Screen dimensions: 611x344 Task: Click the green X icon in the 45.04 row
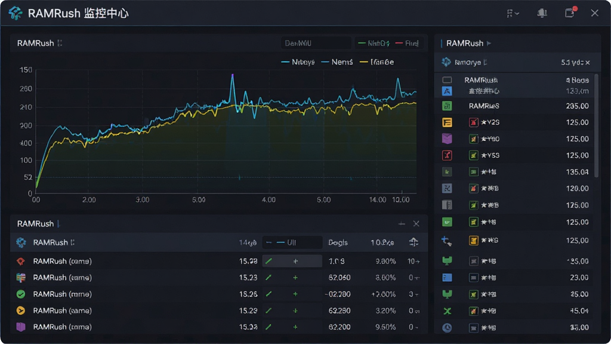pyautogui.click(x=447, y=311)
